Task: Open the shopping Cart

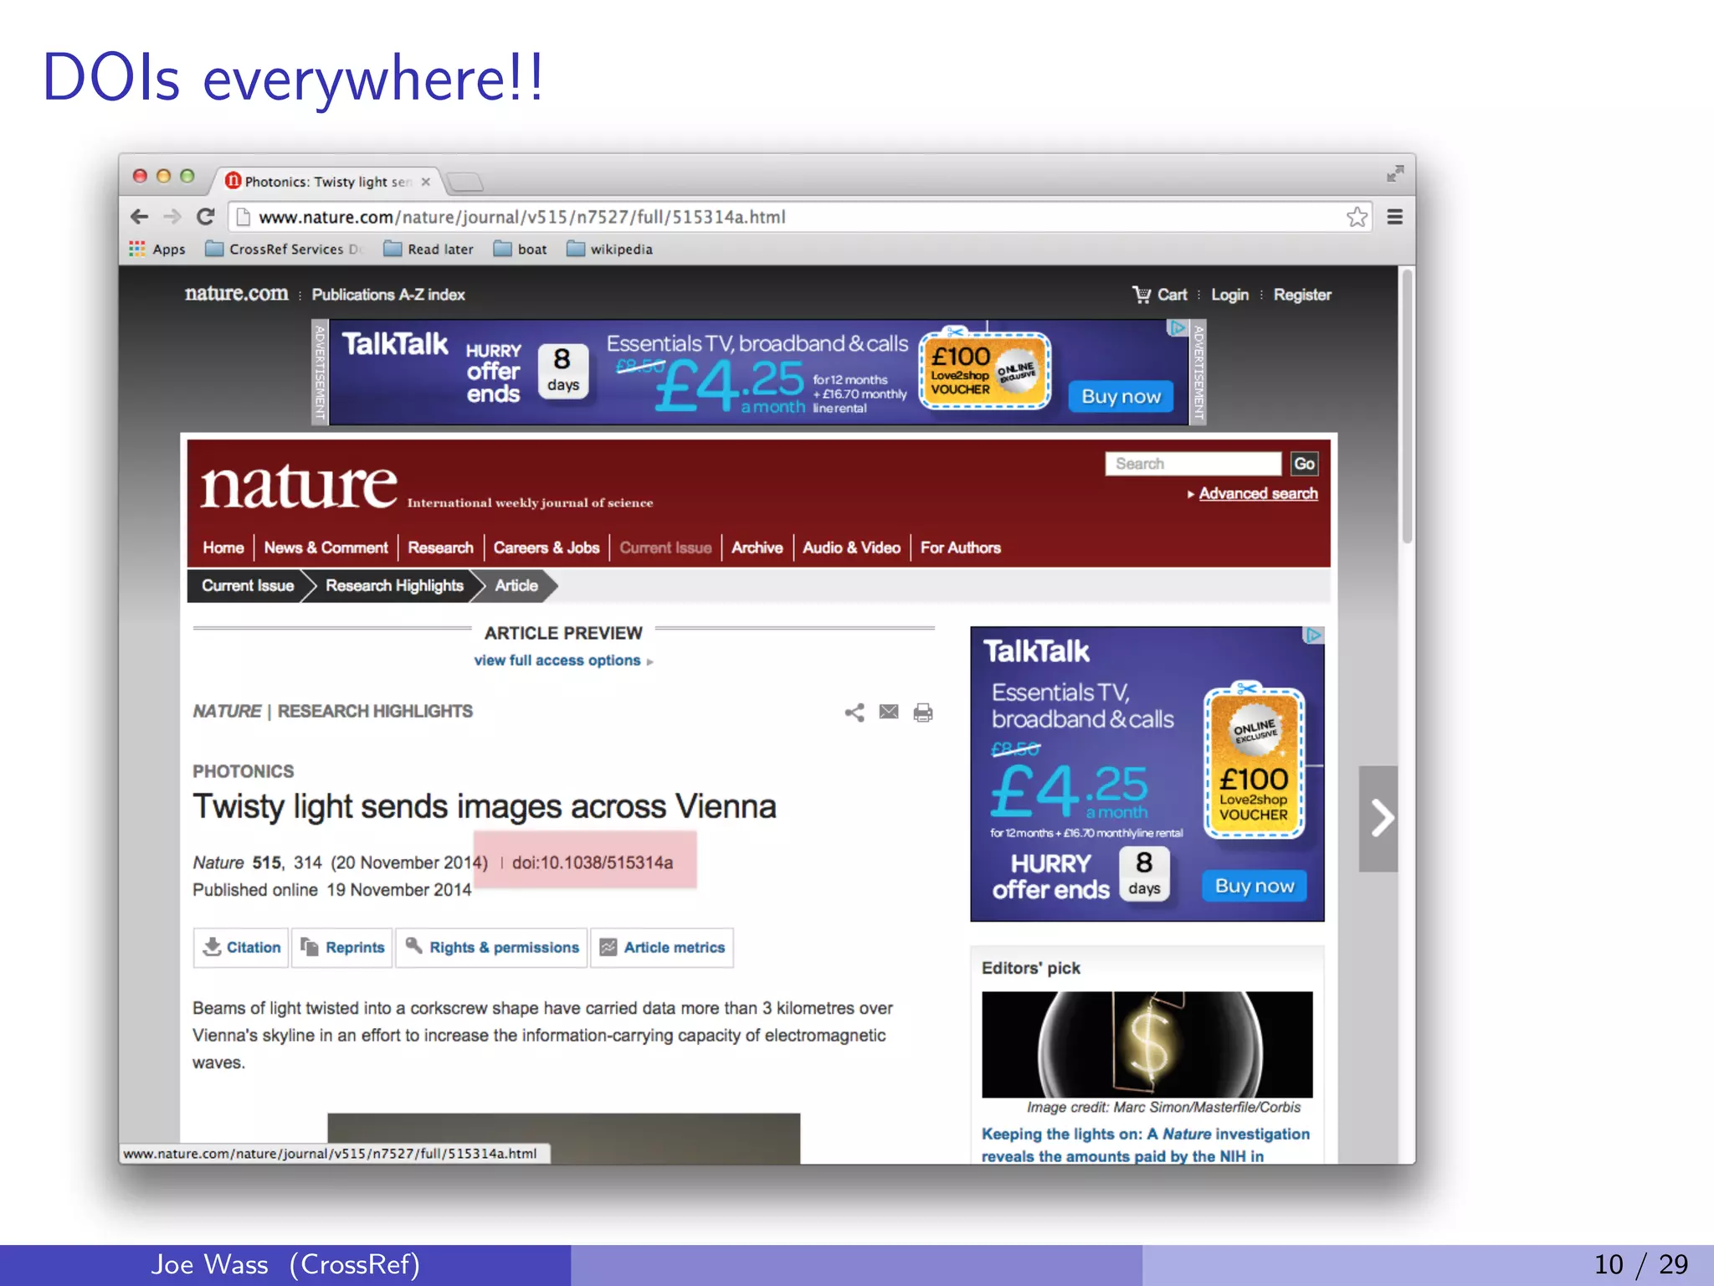Action: [1159, 295]
